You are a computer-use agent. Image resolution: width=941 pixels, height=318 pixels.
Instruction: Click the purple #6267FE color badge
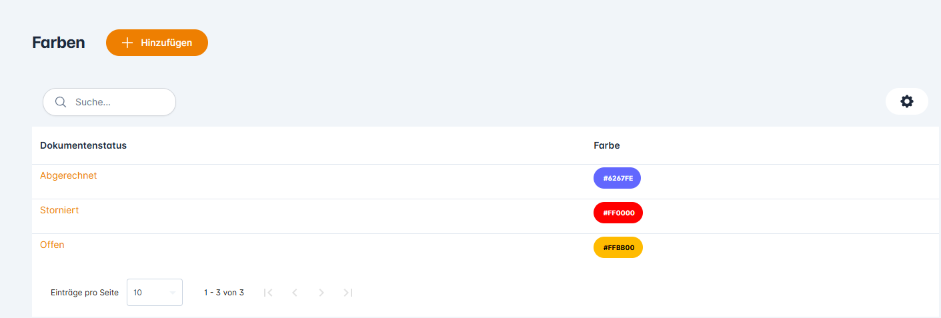click(x=617, y=178)
